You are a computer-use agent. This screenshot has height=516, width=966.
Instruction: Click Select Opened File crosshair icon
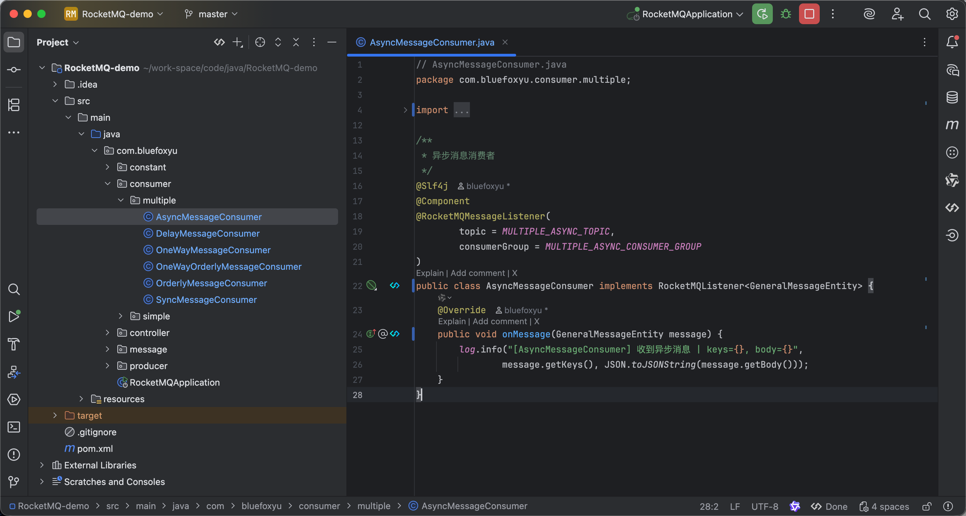260,42
